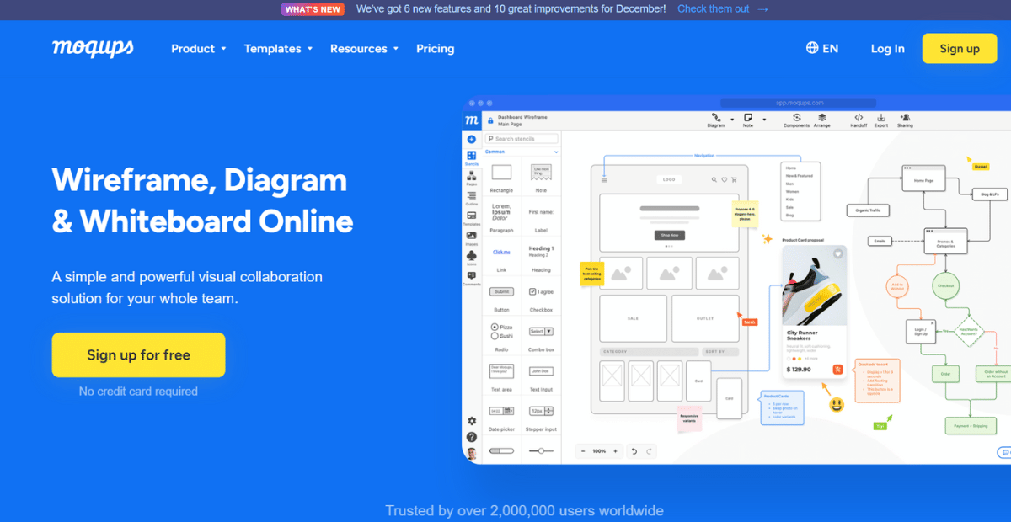Click the Moqups logo in header
The width and height of the screenshot is (1011, 522).
coord(93,48)
